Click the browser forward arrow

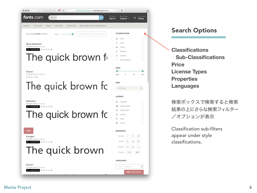coord(35,11)
